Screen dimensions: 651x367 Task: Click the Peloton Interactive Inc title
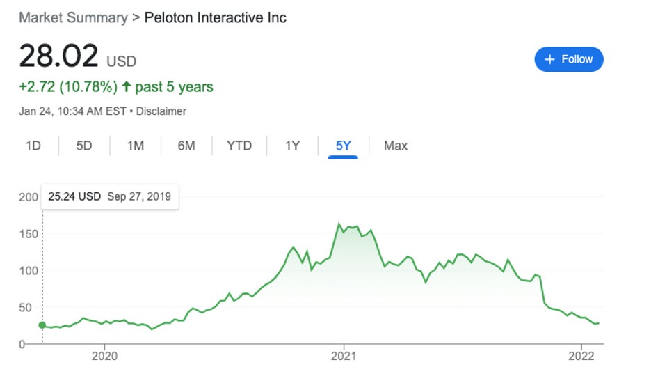coord(215,17)
